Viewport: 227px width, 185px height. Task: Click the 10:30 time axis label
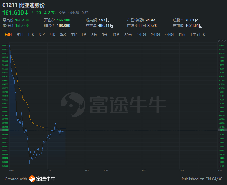point(49,170)
